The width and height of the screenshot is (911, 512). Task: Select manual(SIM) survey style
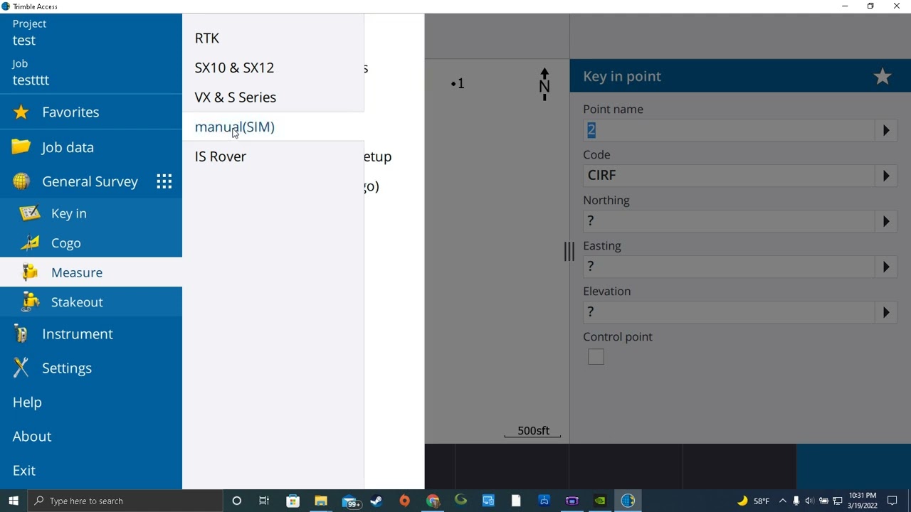point(273,127)
